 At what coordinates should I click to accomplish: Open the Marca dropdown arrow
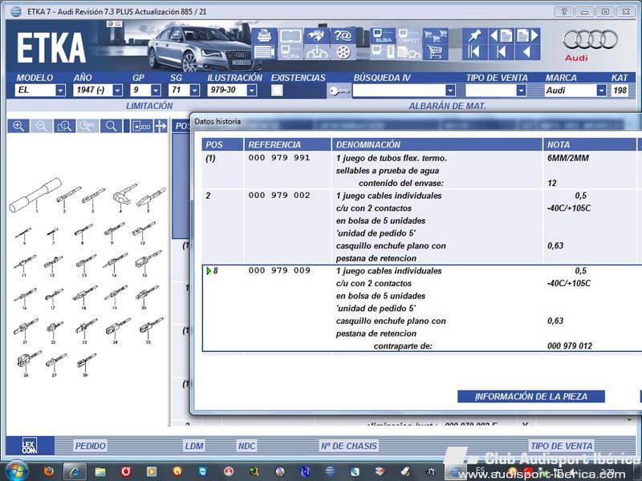point(601,91)
